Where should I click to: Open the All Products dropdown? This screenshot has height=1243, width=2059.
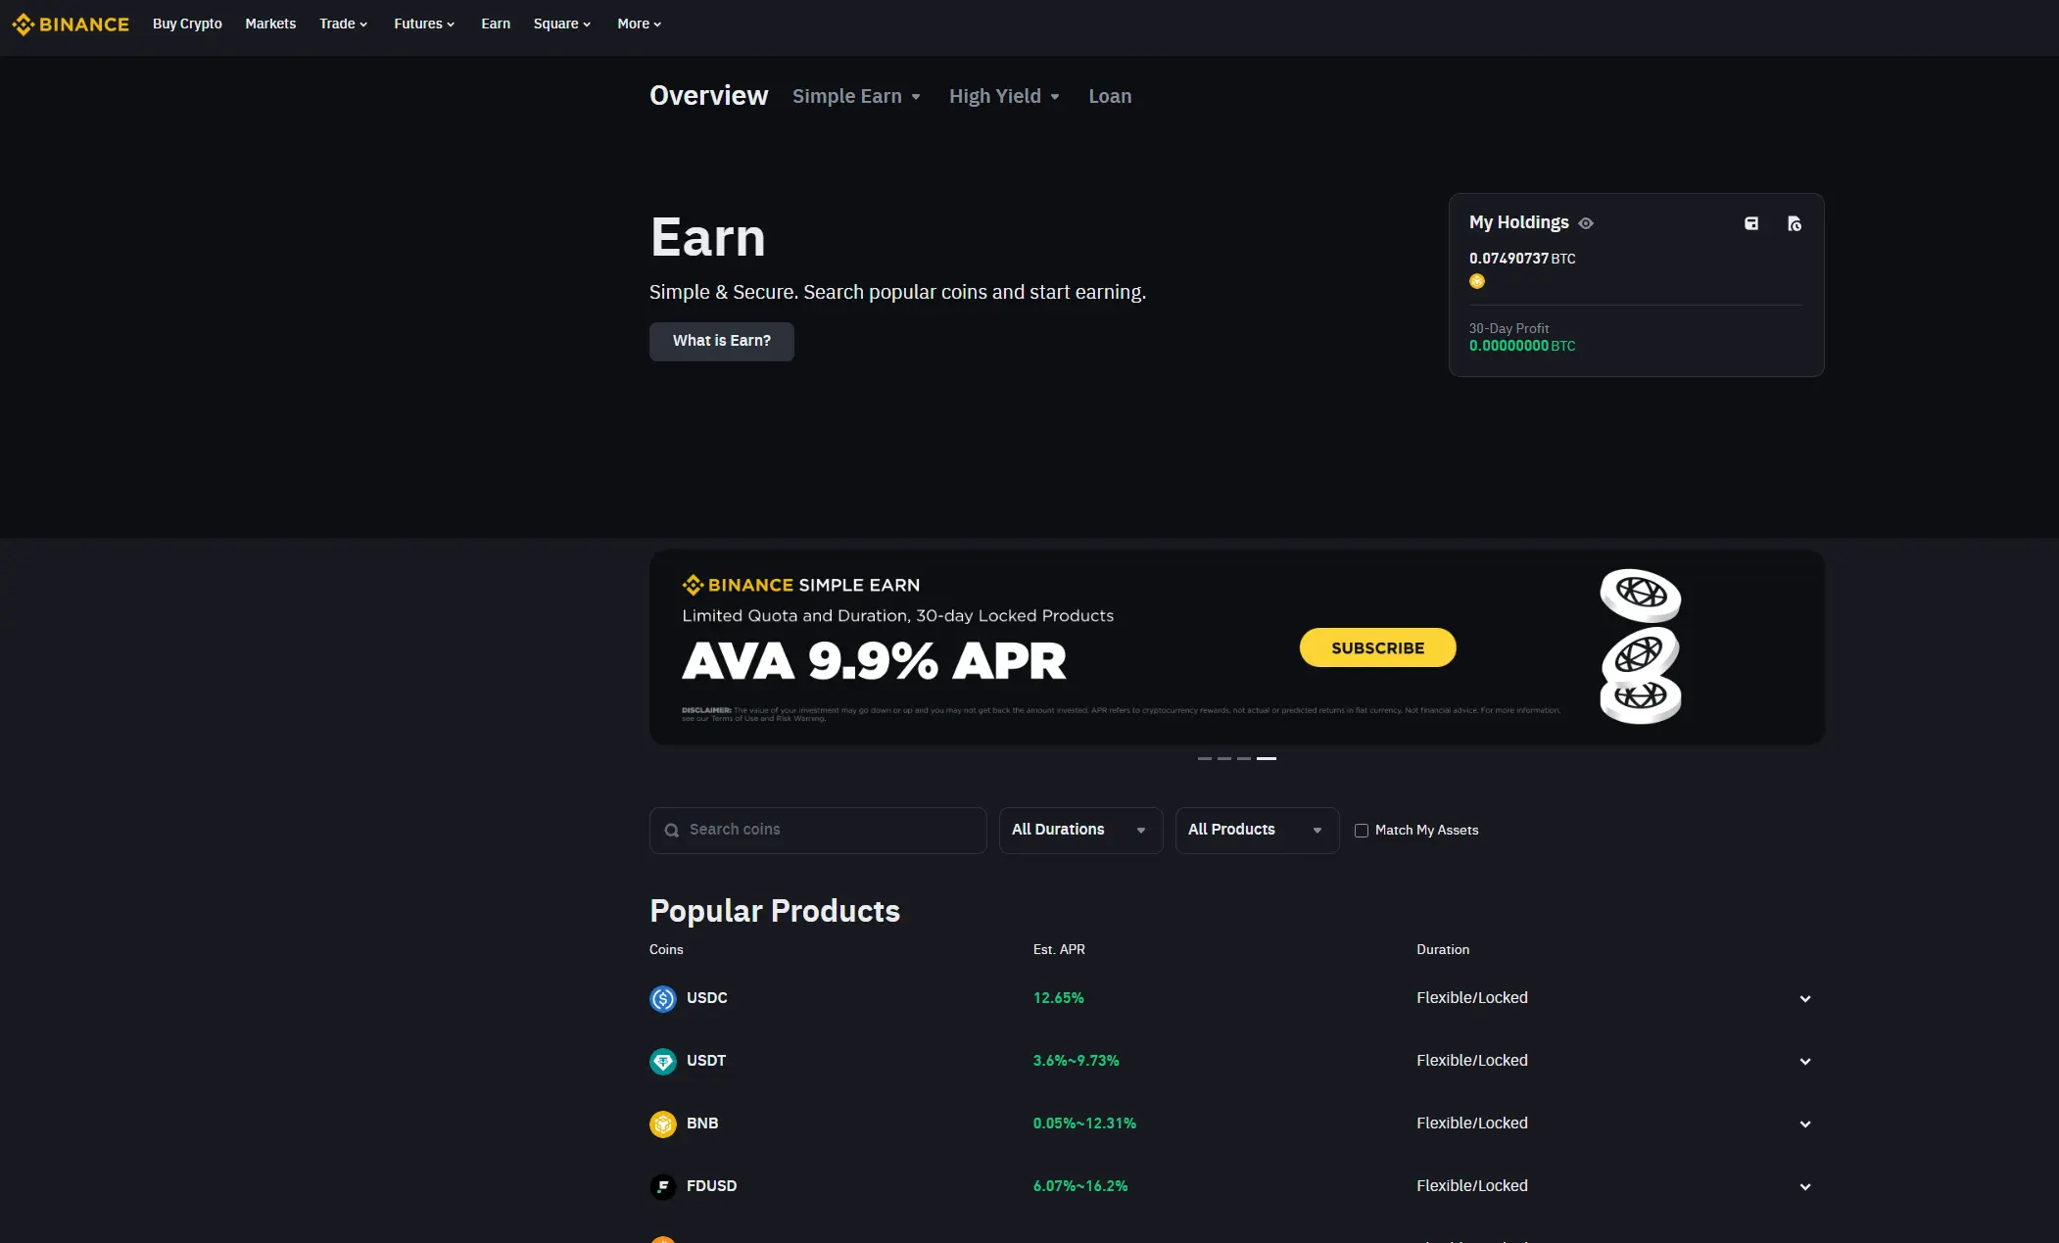(1257, 830)
